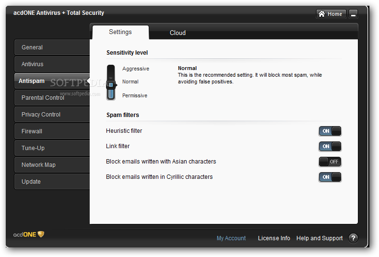
Task: Click the Link filter label
Action: coord(118,146)
